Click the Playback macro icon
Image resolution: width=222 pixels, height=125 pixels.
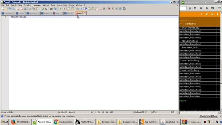[117, 9]
